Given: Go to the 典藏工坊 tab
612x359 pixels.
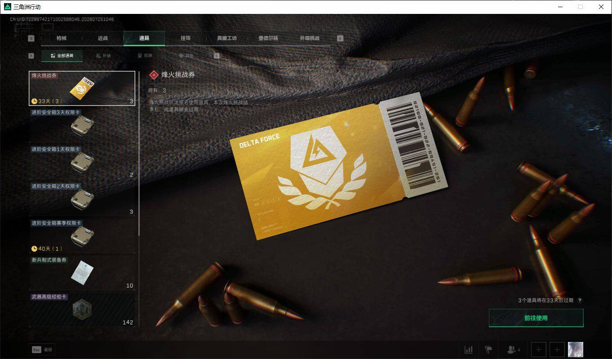Looking at the screenshot, I should 227,38.
